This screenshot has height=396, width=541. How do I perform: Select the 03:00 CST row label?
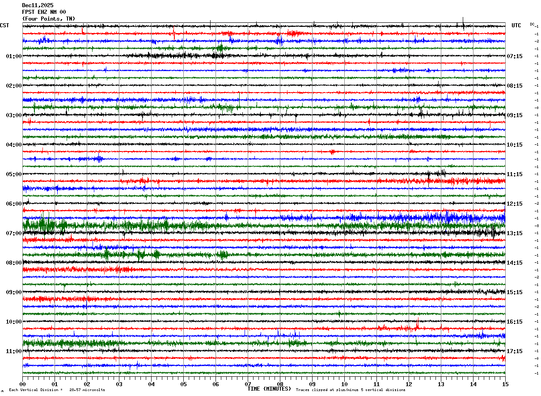click(14, 115)
